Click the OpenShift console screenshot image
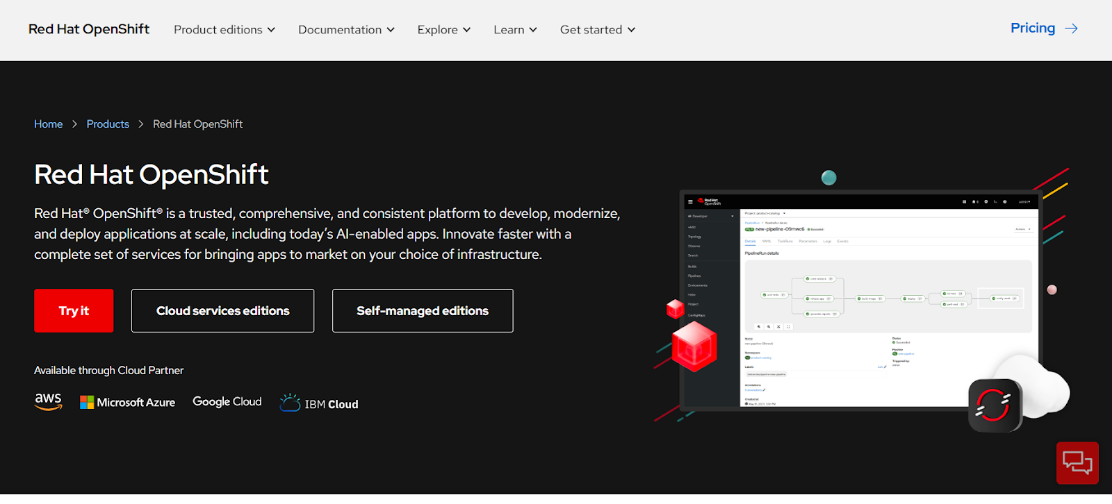Image resolution: width=1112 pixels, height=504 pixels. 860,299
